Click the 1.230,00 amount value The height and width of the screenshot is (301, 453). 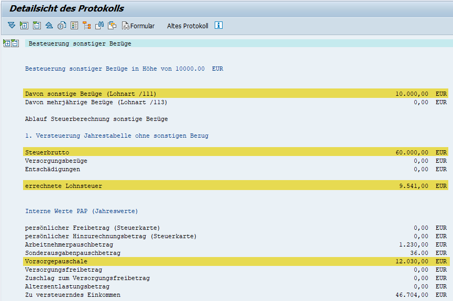coord(414,244)
